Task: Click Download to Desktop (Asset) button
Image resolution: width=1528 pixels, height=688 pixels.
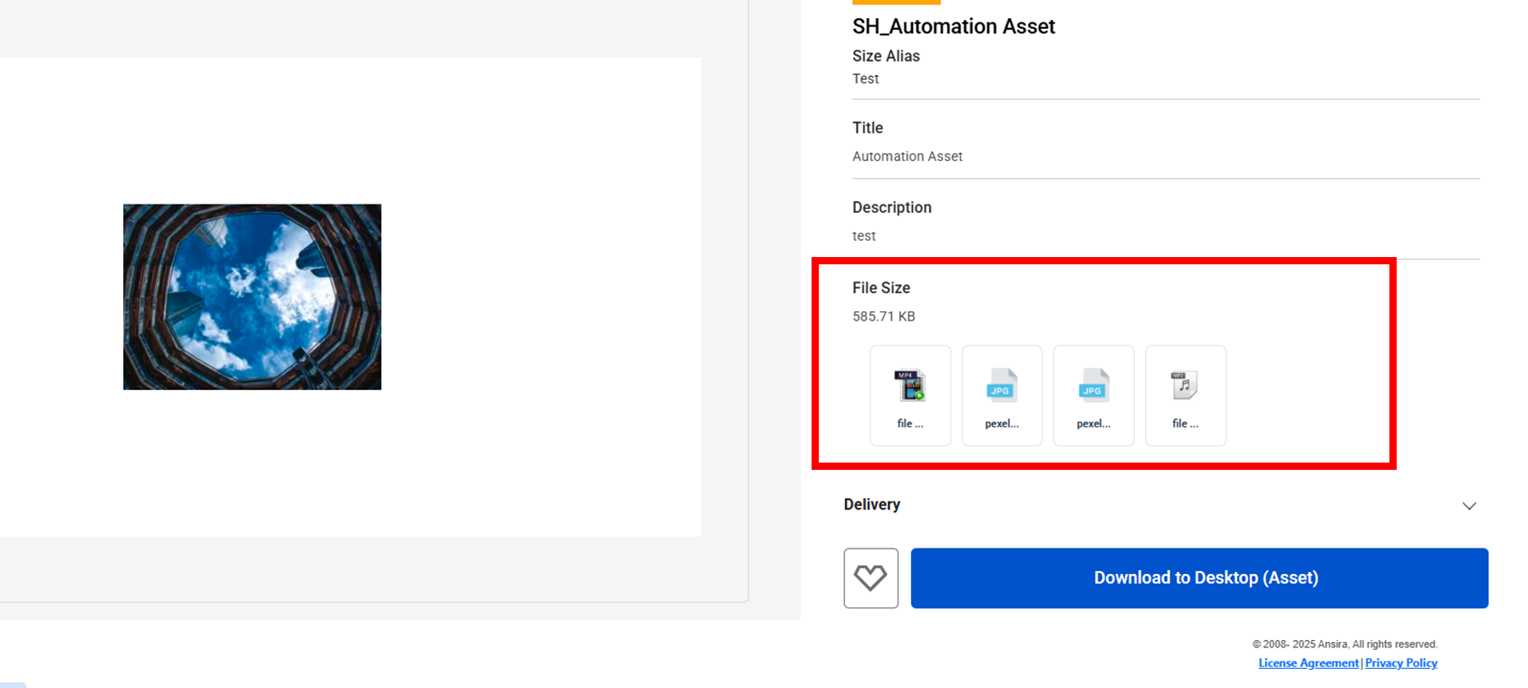Action: pyautogui.click(x=1199, y=578)
